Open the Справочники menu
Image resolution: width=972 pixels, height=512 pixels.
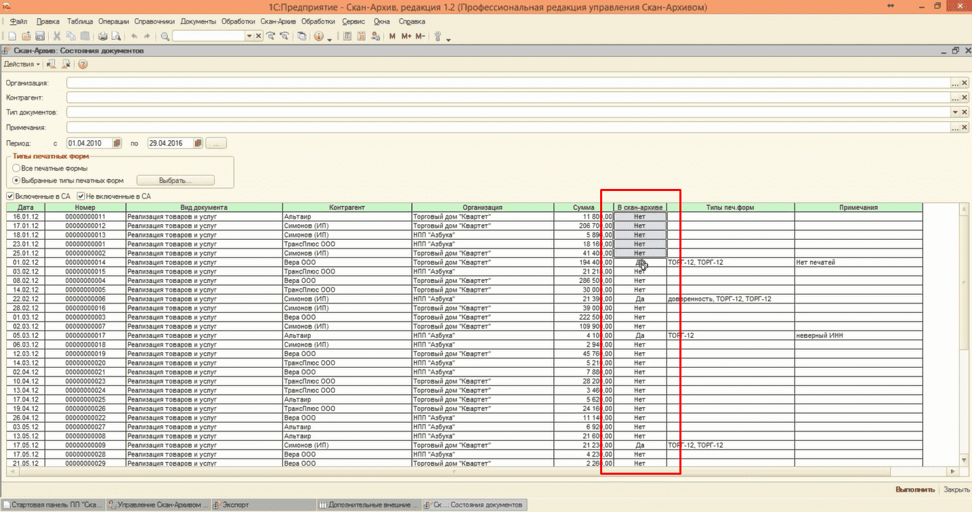[154, 22]
